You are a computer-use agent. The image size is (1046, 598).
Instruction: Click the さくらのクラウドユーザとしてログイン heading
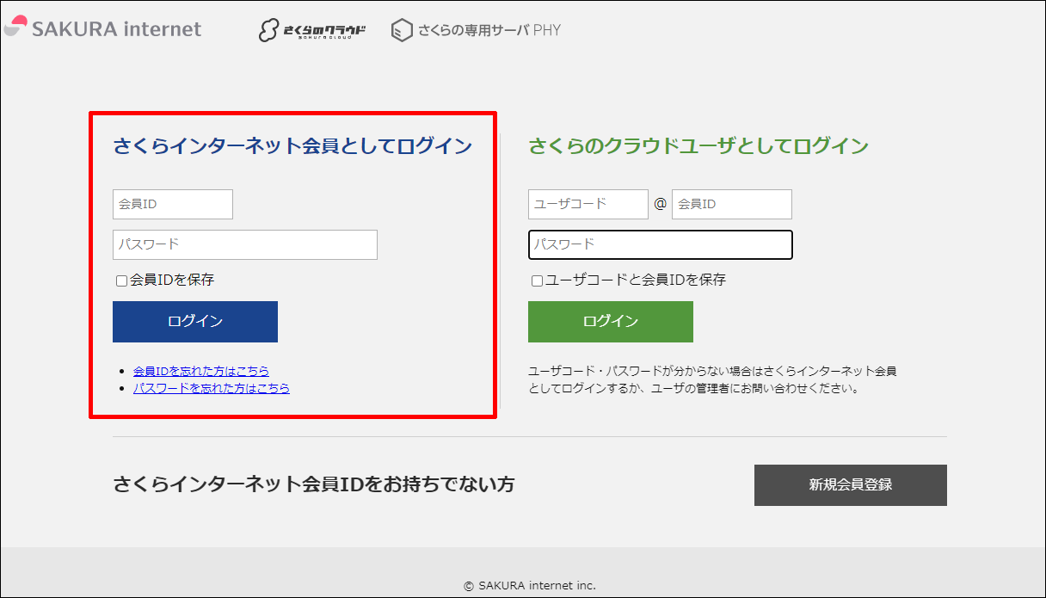(698, 146)
